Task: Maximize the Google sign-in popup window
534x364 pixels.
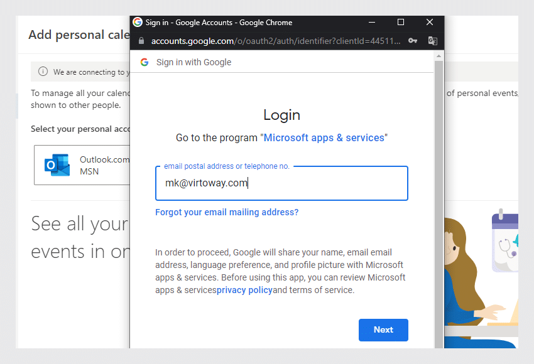Action: 401,22
